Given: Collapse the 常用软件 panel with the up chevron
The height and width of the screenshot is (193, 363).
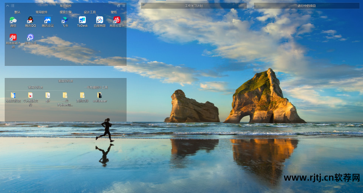Looking at the screenshot, I should point(8,6).
